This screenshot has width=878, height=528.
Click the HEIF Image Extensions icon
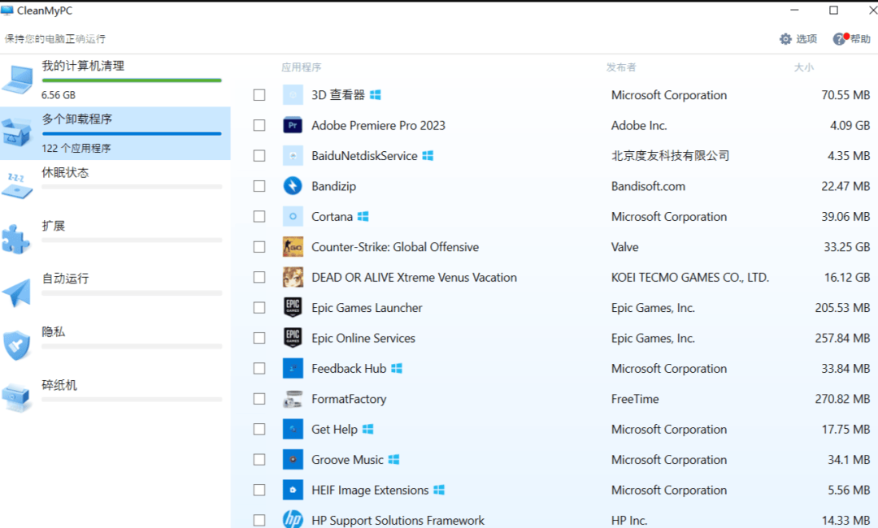(293, 489)
